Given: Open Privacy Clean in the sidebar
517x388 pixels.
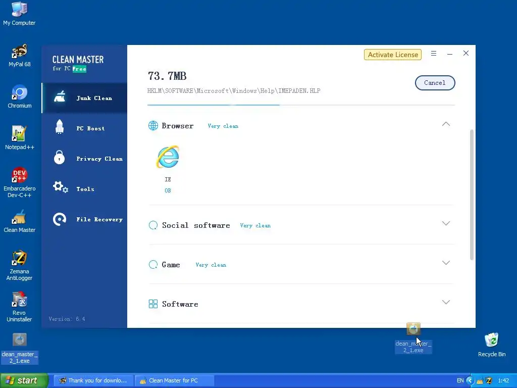Looking at the screenshot, I should (x=84, y=159).
